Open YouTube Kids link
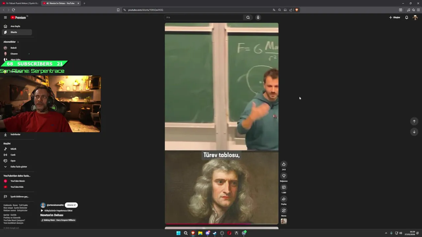 (x=16, y=187)
